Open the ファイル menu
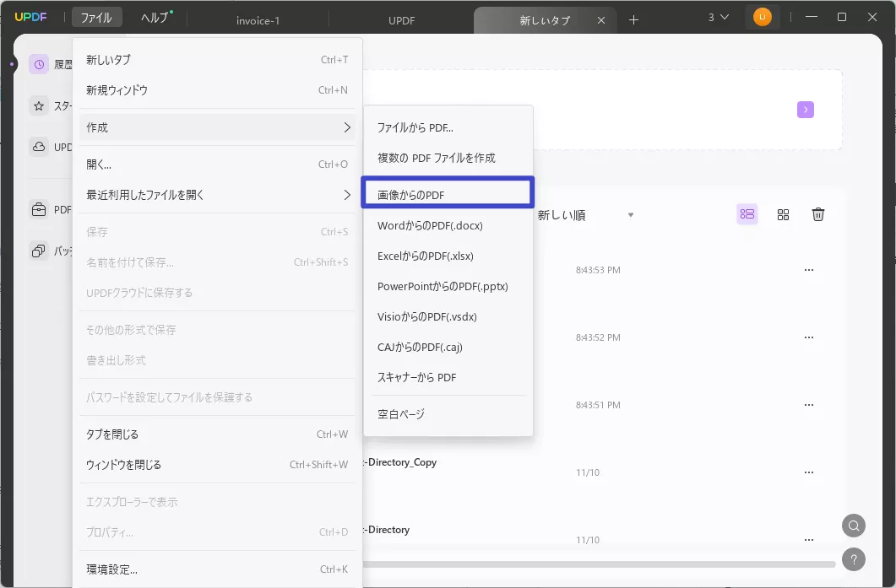This screenshot has height=588, width=896. (x=96, y=18)
